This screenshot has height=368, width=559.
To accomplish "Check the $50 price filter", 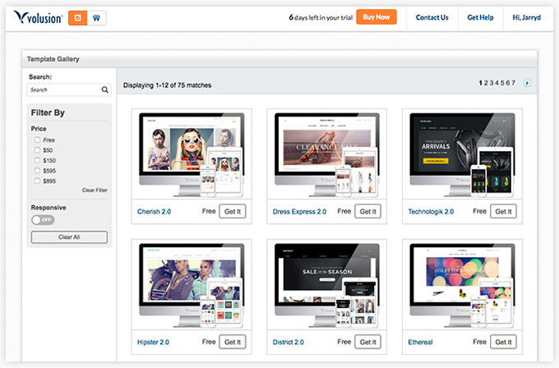I will pyautogui.click(x=37, y=150).
